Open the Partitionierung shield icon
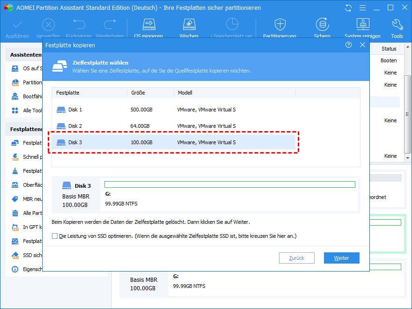The width and height of the screenshot is (412, 309). click(280, 25)
